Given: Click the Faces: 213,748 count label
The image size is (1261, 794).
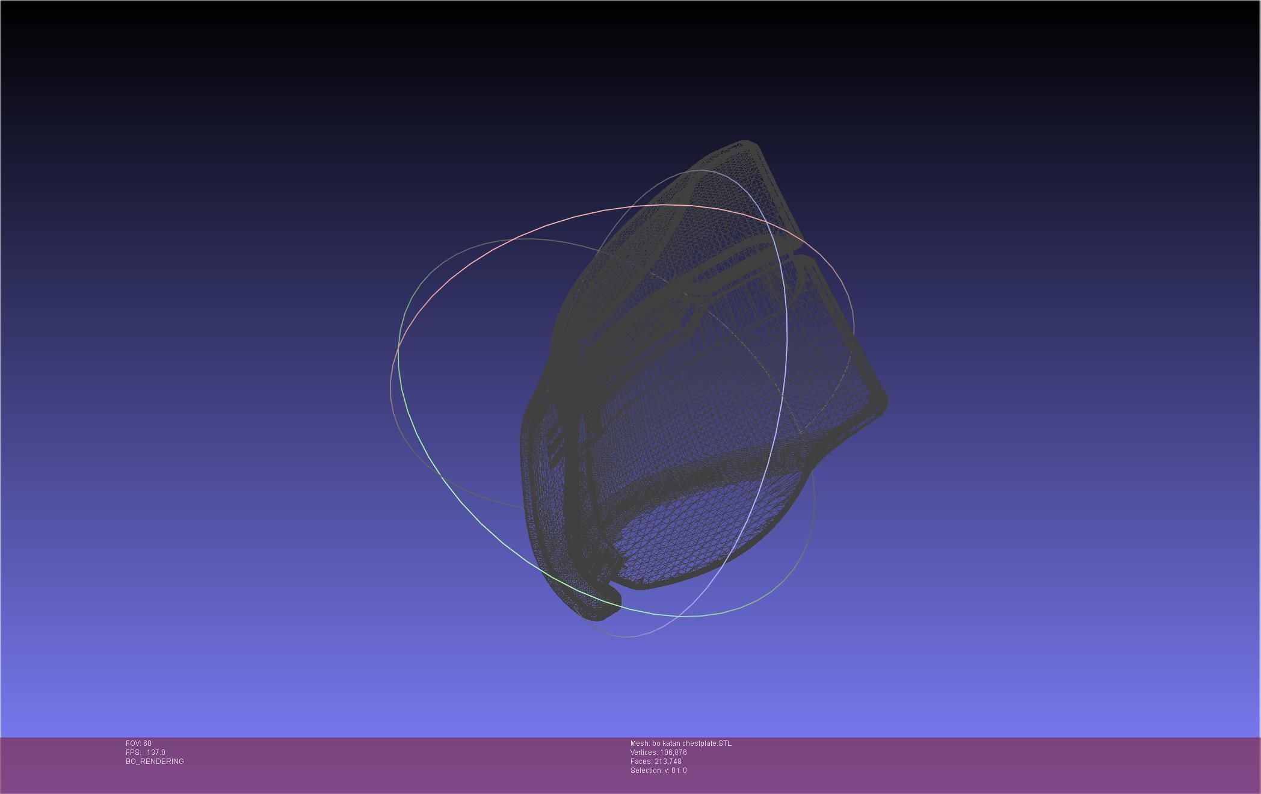Looking at the screenshot, I should (656, 762).
